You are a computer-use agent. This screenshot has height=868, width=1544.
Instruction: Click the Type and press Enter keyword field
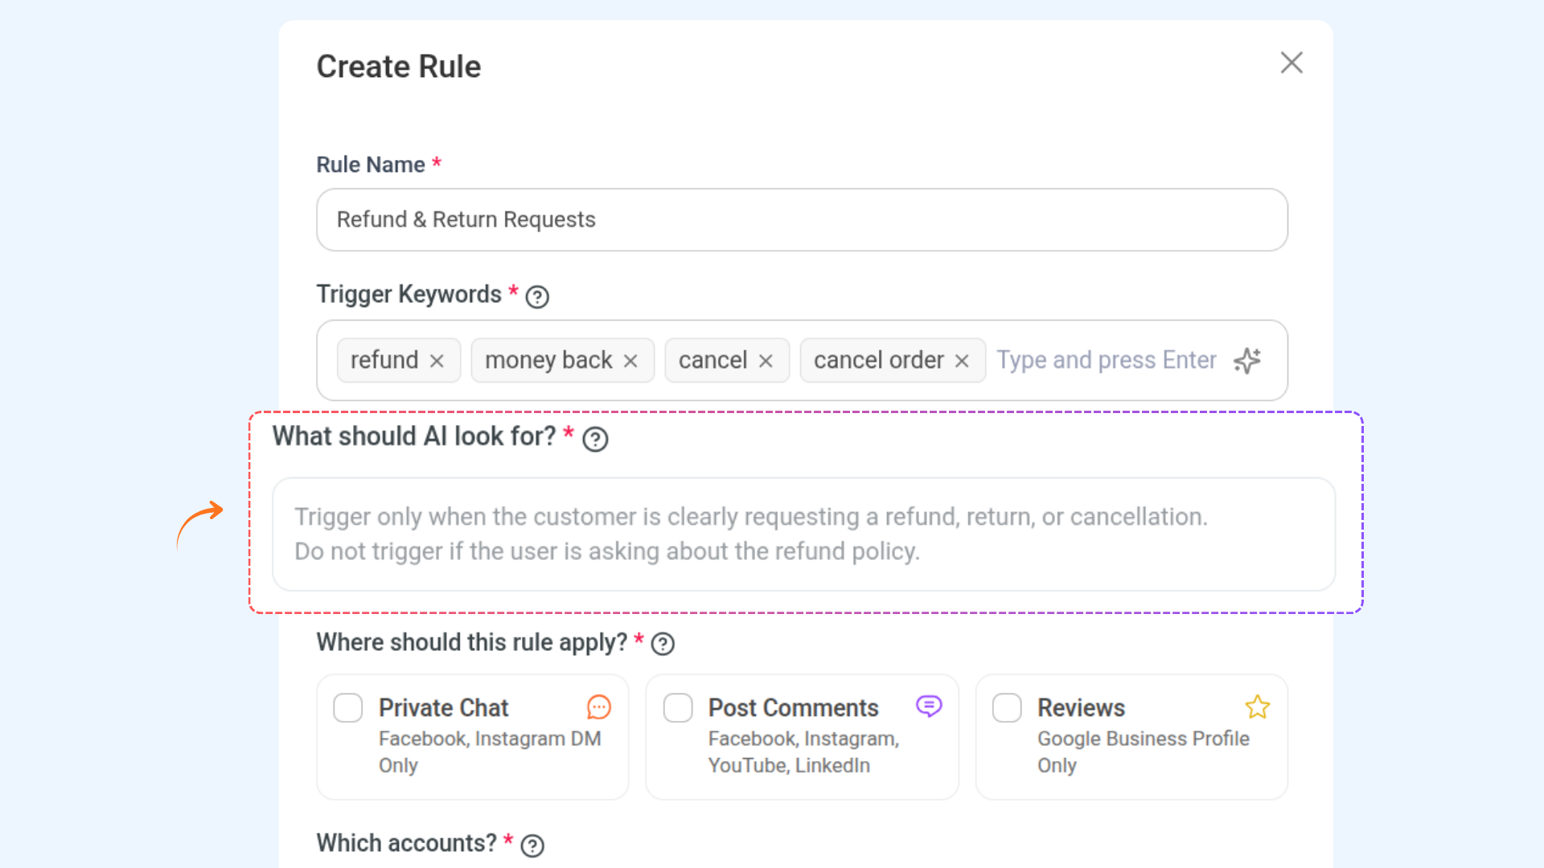1106,360
